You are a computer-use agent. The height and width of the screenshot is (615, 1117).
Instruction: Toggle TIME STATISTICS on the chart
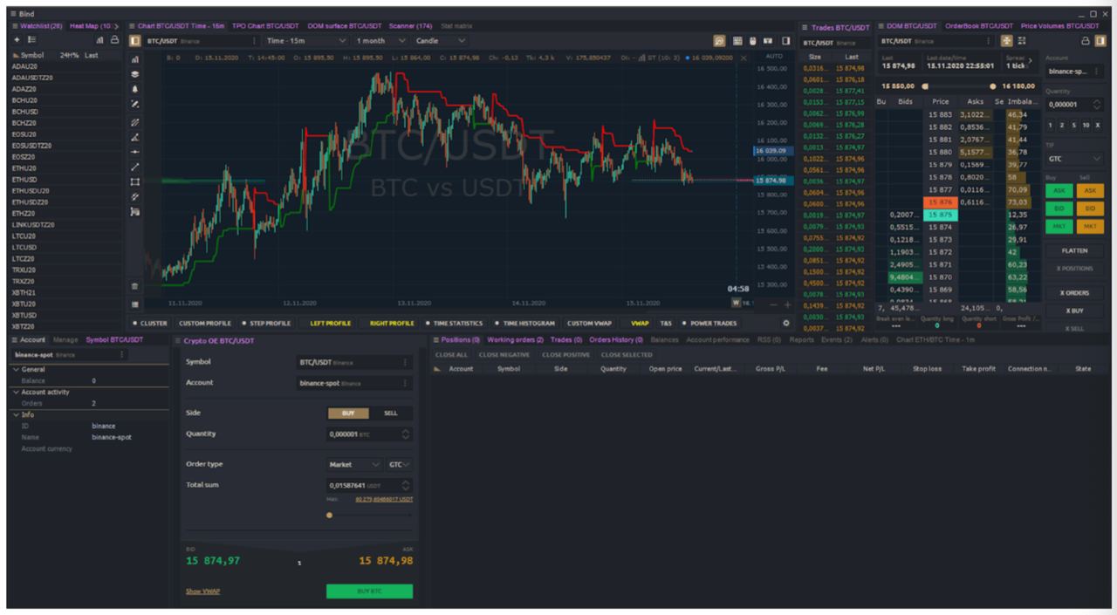(454, 323)
